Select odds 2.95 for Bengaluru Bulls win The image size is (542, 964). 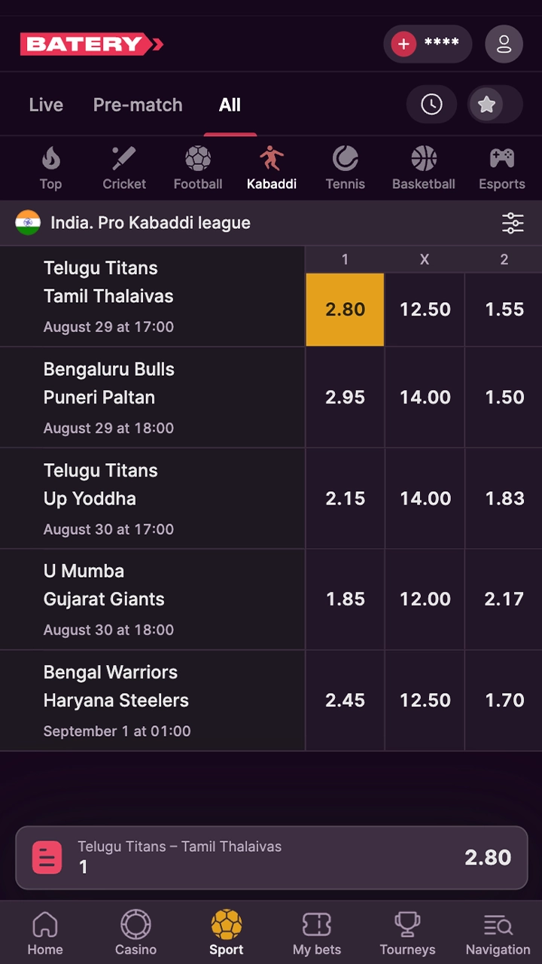[x=345, y=398]
